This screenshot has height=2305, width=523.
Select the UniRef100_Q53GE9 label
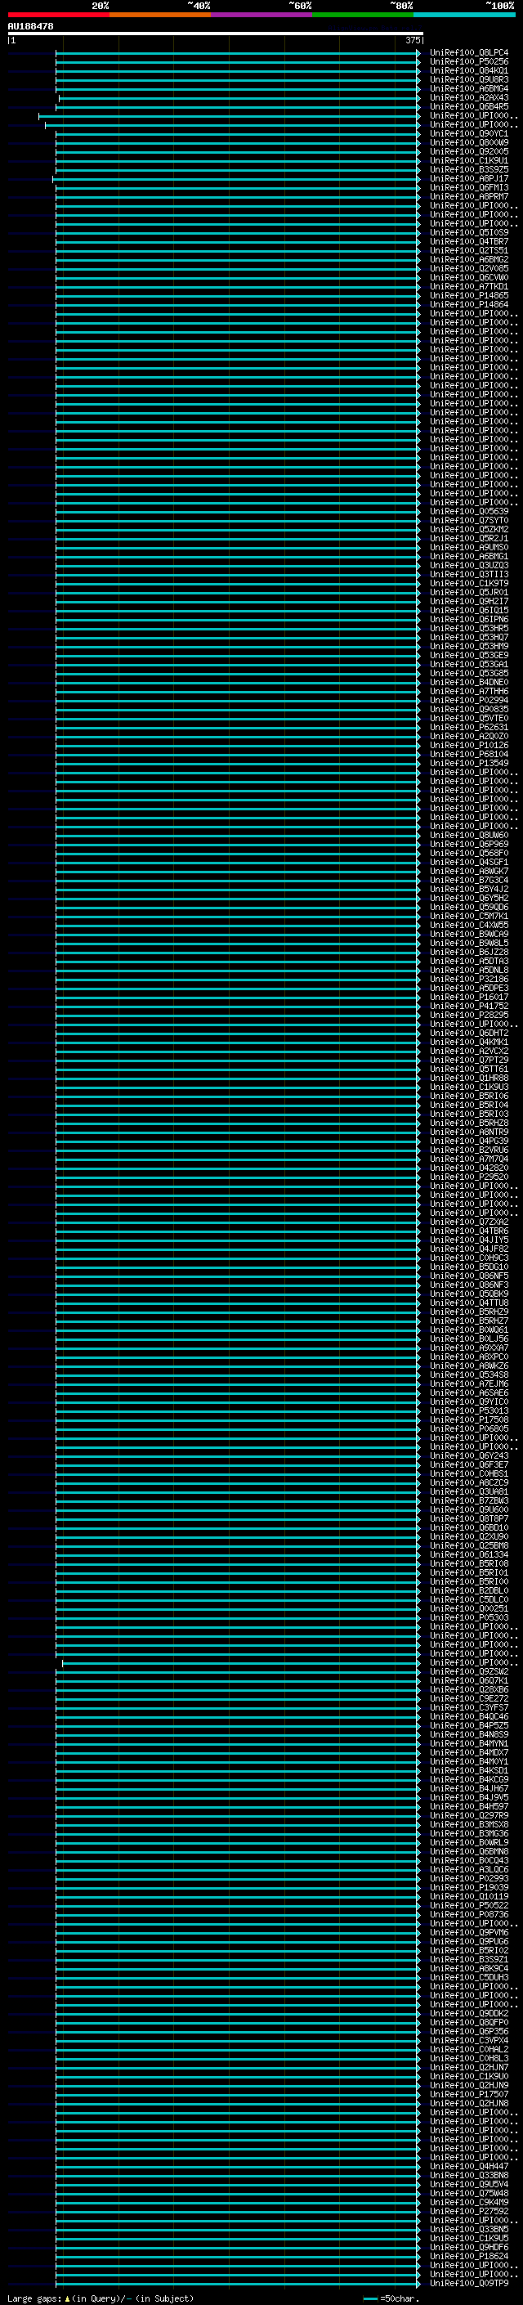tap(469, 655)
